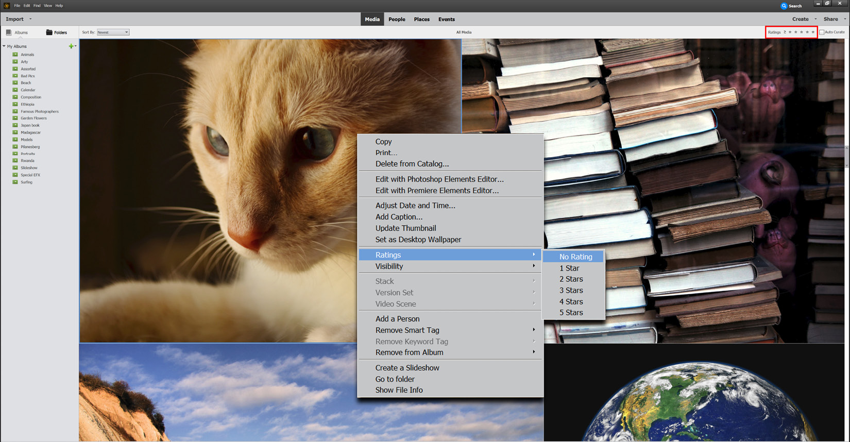
Task: Click the first star in Ratings filter
Action: coord(790,32)
